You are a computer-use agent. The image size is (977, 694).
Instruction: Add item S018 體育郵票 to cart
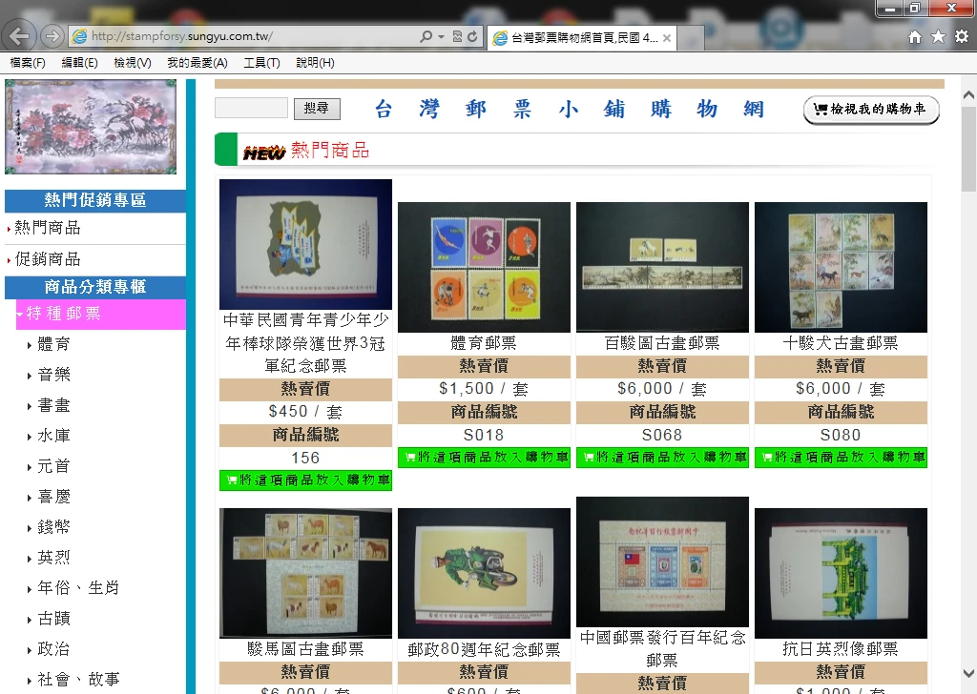click(x=484, y=458)
